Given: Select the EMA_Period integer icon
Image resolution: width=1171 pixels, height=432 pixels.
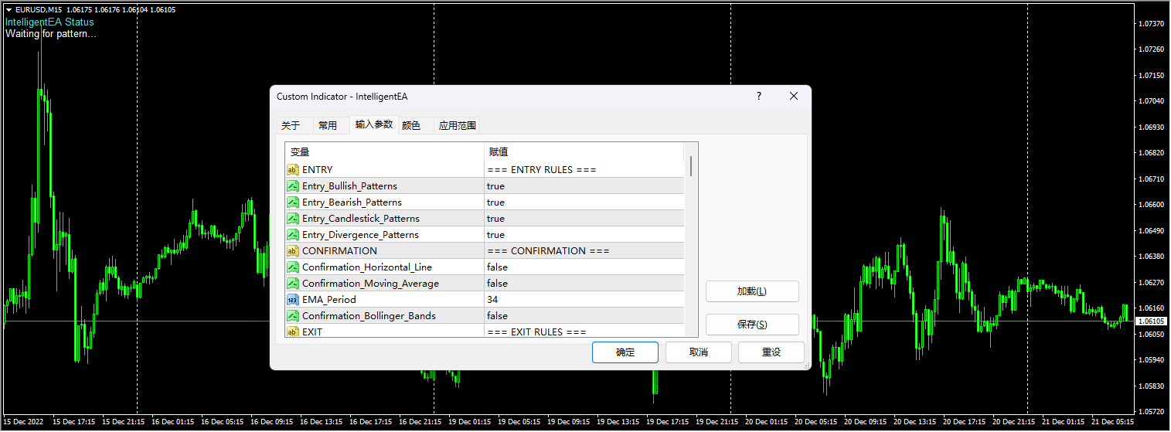Looking at the screenshot, I should pyautogui.click(x=293, y=300).
